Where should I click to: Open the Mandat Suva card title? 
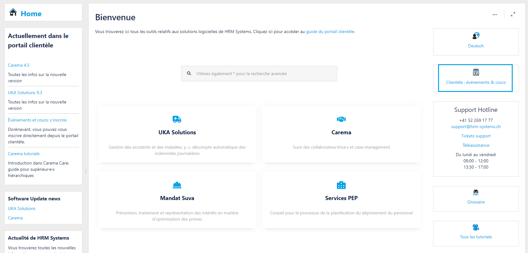click(177, 198)
